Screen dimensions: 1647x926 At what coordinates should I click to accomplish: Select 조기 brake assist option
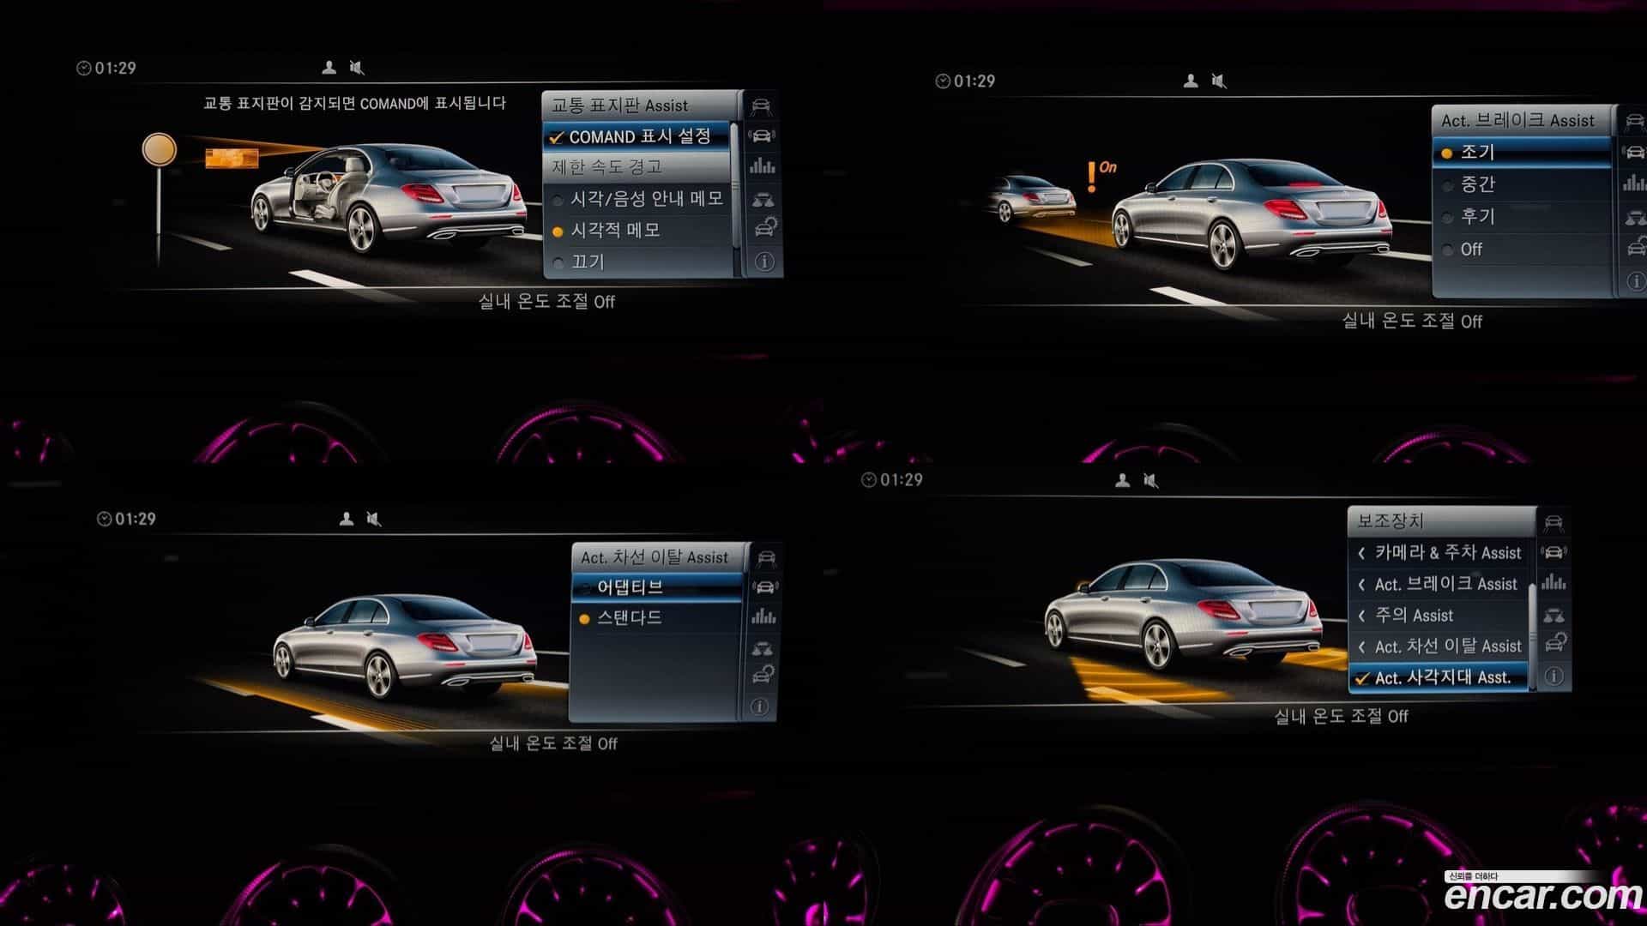click(1523, 153)
